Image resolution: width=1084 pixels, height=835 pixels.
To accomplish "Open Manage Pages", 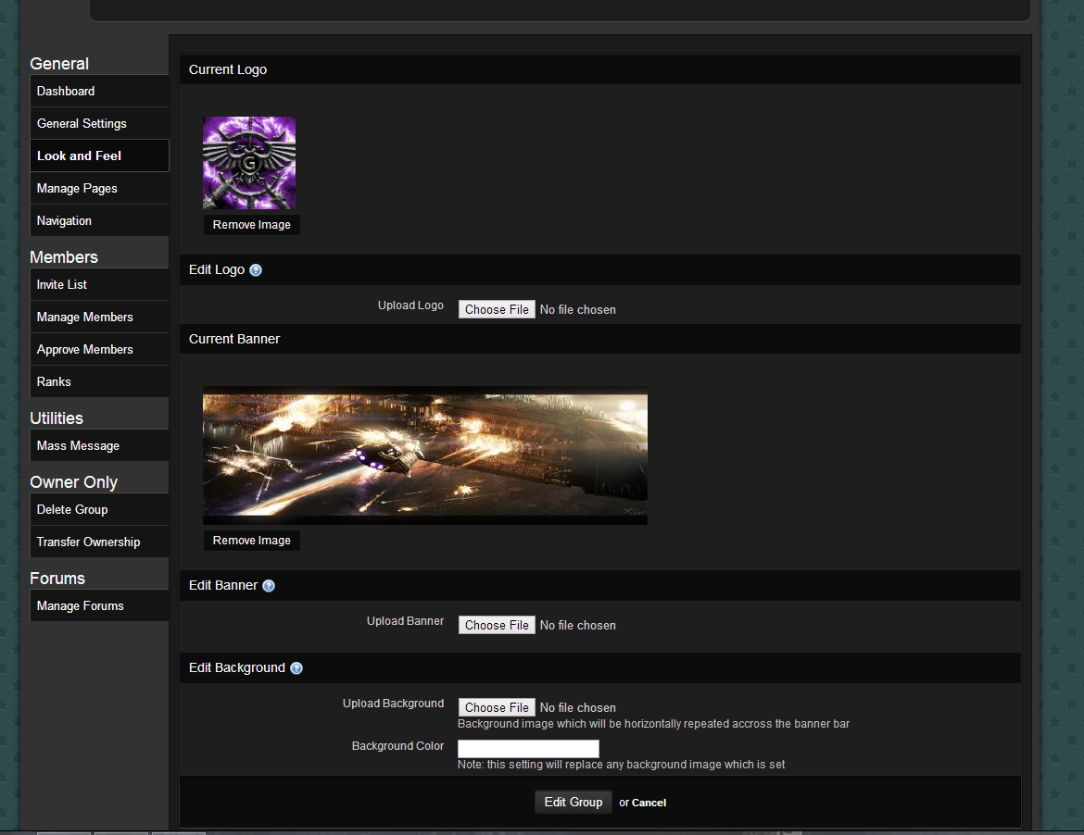I will click(99, 189).
